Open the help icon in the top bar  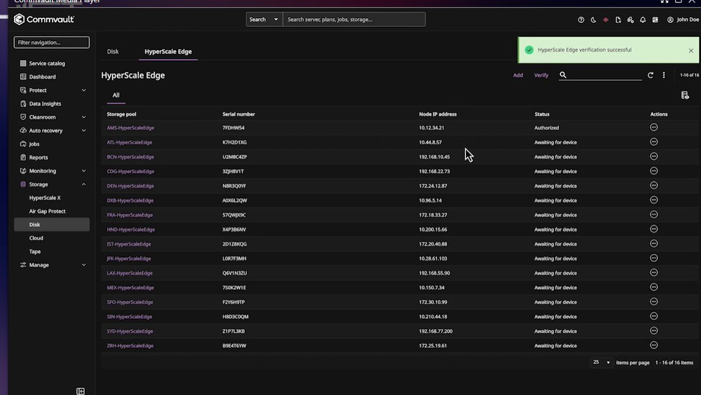[x=581, y=19]
